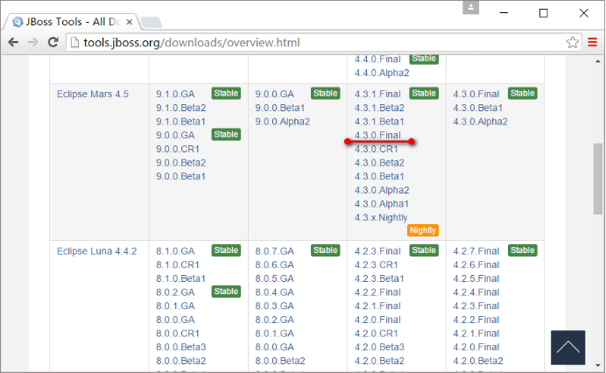Open a new tab beside JBoss Tools tab
The width and height of the screenshot is (606, 373).
(x=151, y=23)
